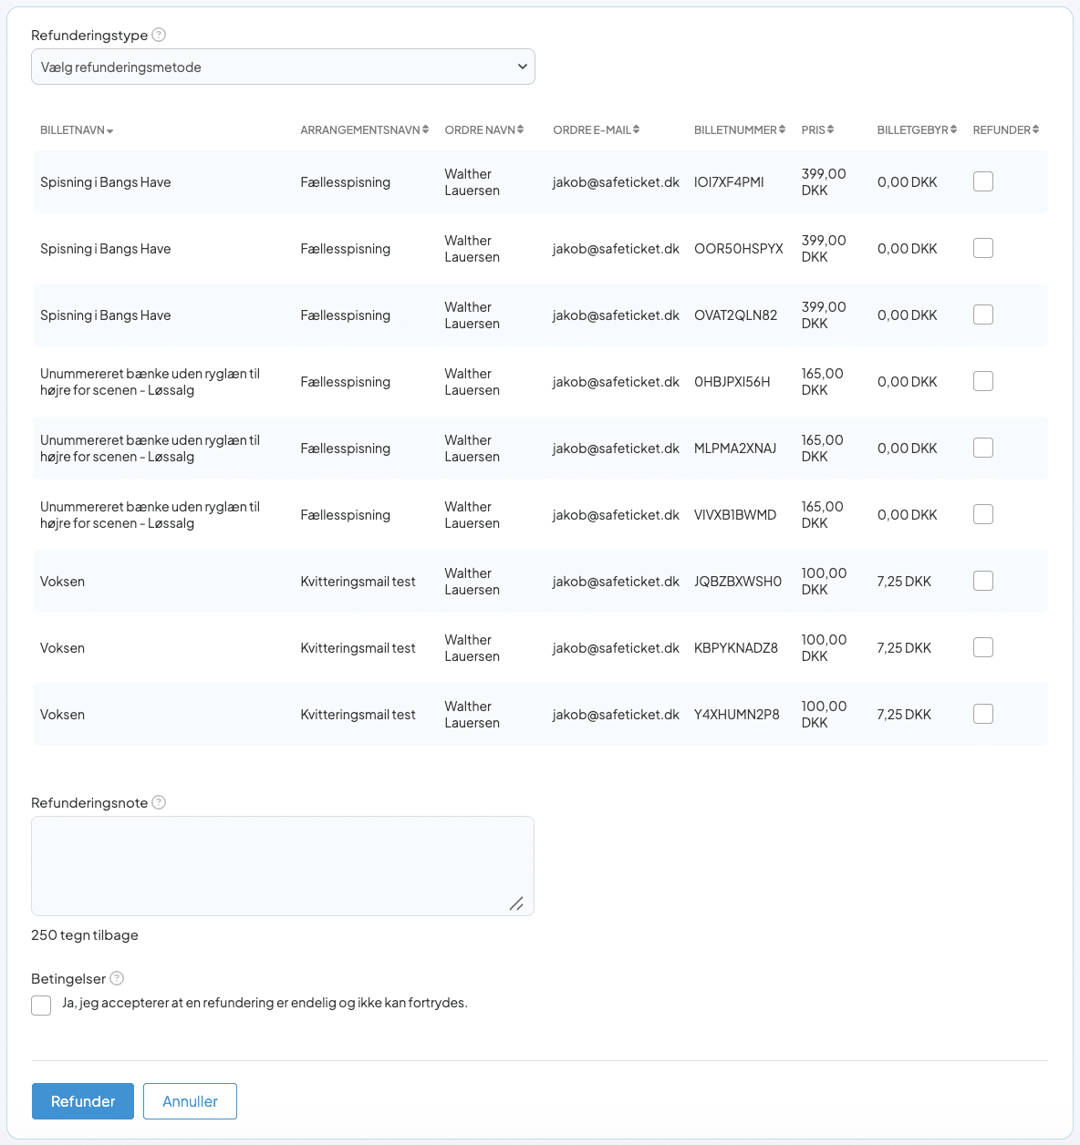Select ticket MLPMA2XNAJ for refund
This screenshot has width=1080, height=1145.
click(x=983, y=448)
